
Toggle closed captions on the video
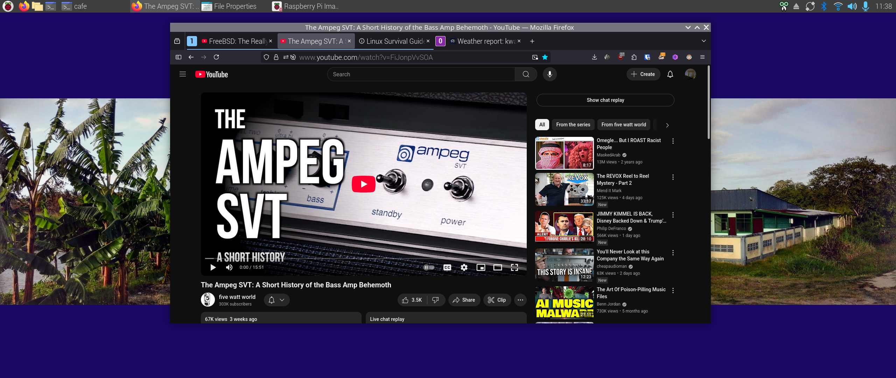(x=447, y=267)
